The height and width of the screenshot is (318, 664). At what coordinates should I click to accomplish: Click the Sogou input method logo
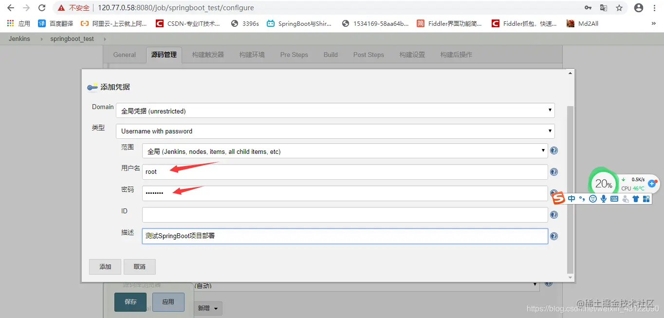(x=559, y=198)
